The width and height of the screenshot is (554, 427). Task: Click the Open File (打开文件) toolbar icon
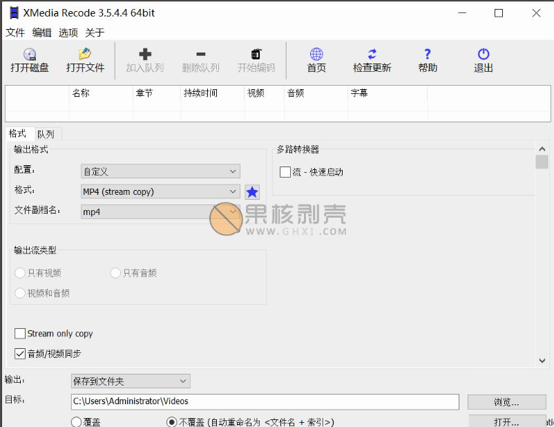85,54
